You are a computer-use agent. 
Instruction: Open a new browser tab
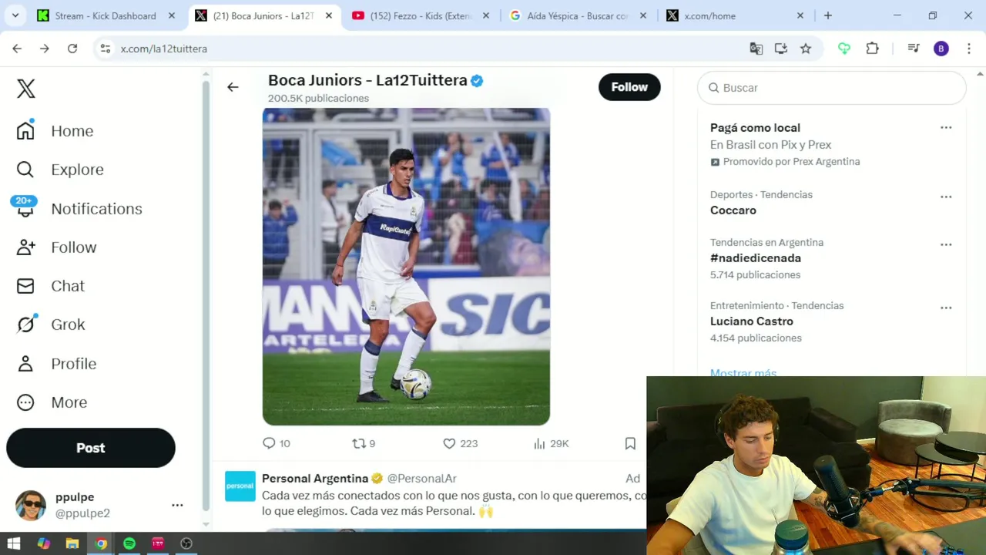pyautogui.click(x=828, y=15)
